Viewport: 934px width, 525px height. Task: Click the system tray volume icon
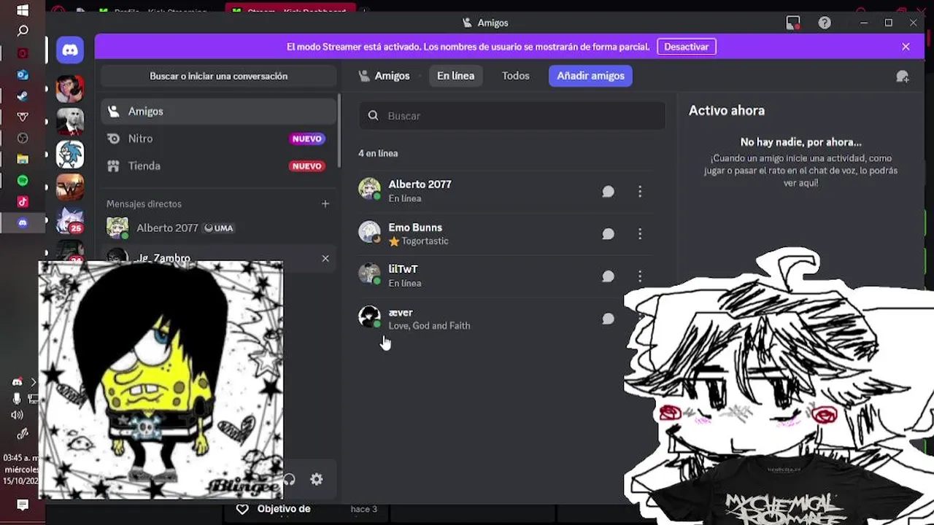click(17, 415)
